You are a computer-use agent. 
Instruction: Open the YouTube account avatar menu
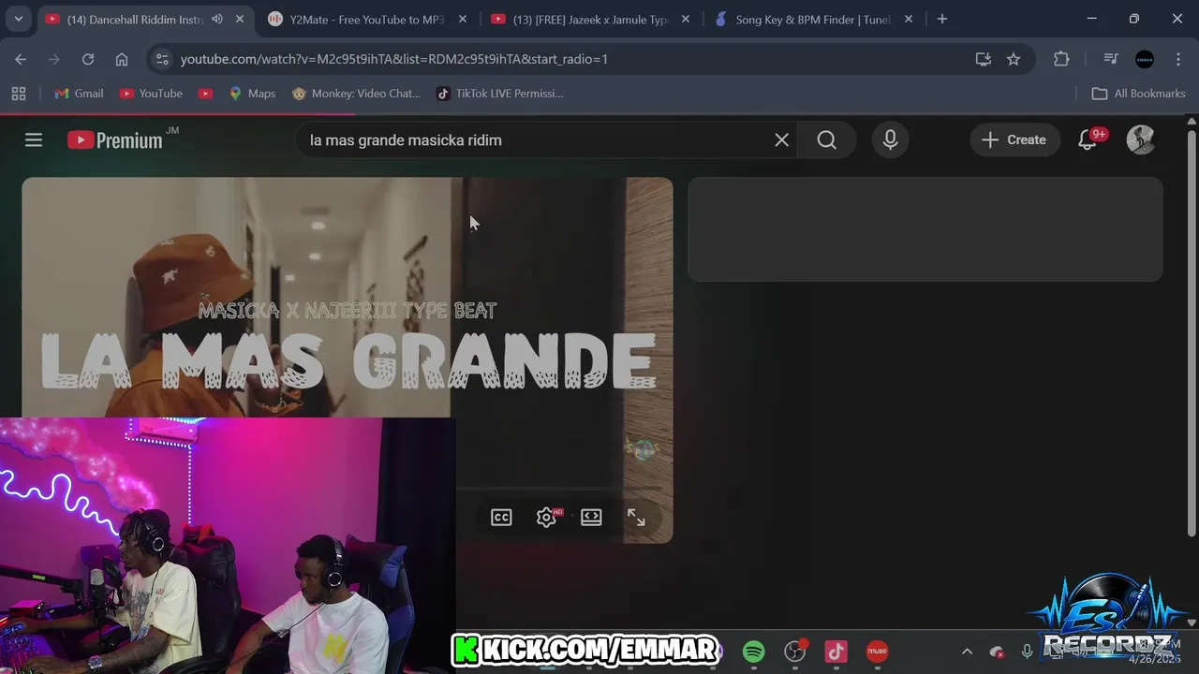(x=1141, y=139)
